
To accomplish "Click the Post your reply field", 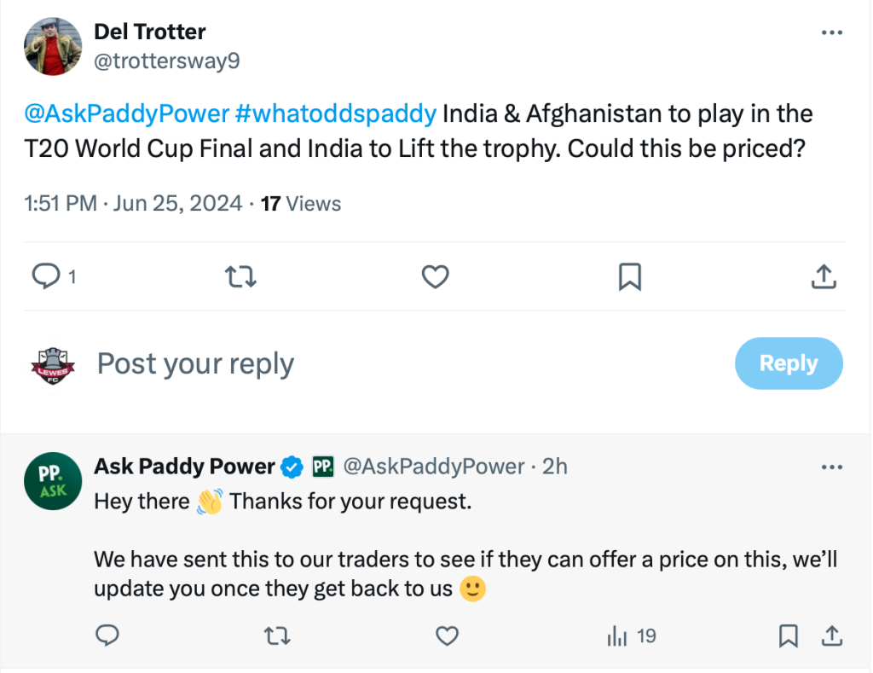I will point(195,363).
